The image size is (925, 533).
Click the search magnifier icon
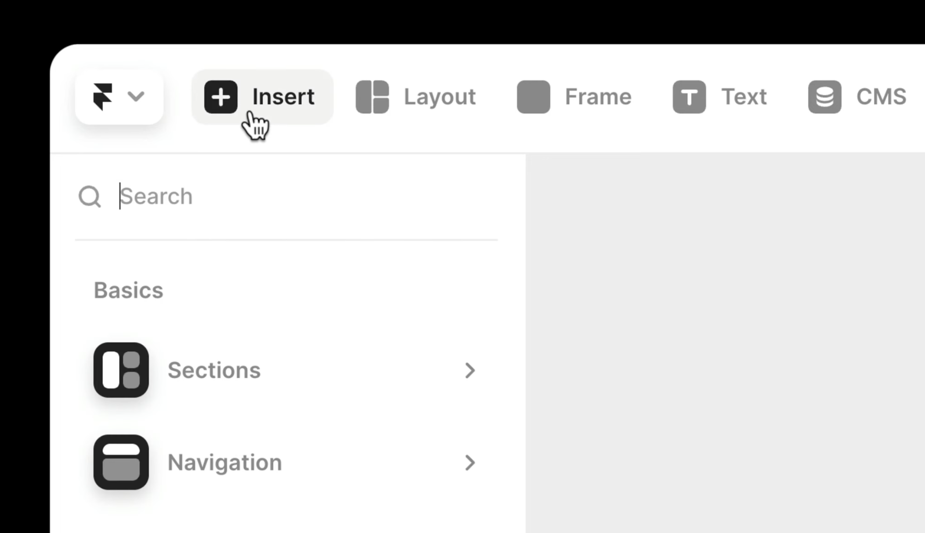[90, 197]
